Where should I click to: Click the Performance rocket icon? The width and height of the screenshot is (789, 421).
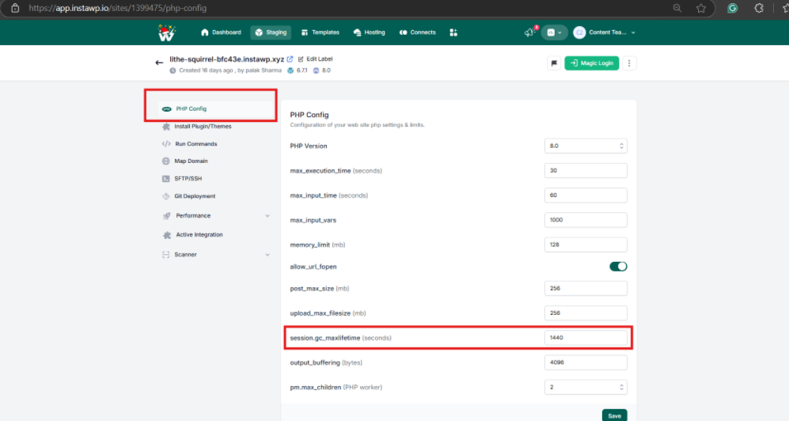tap(166, 216)
